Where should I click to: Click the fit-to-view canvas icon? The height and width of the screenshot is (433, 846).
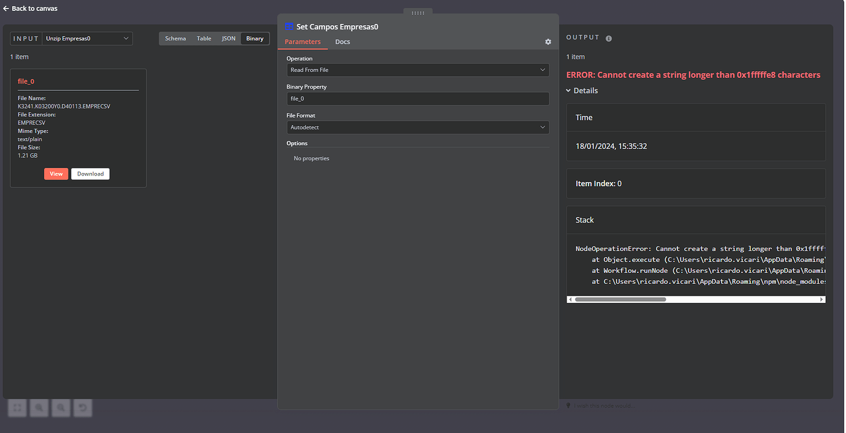coord(17,407)
